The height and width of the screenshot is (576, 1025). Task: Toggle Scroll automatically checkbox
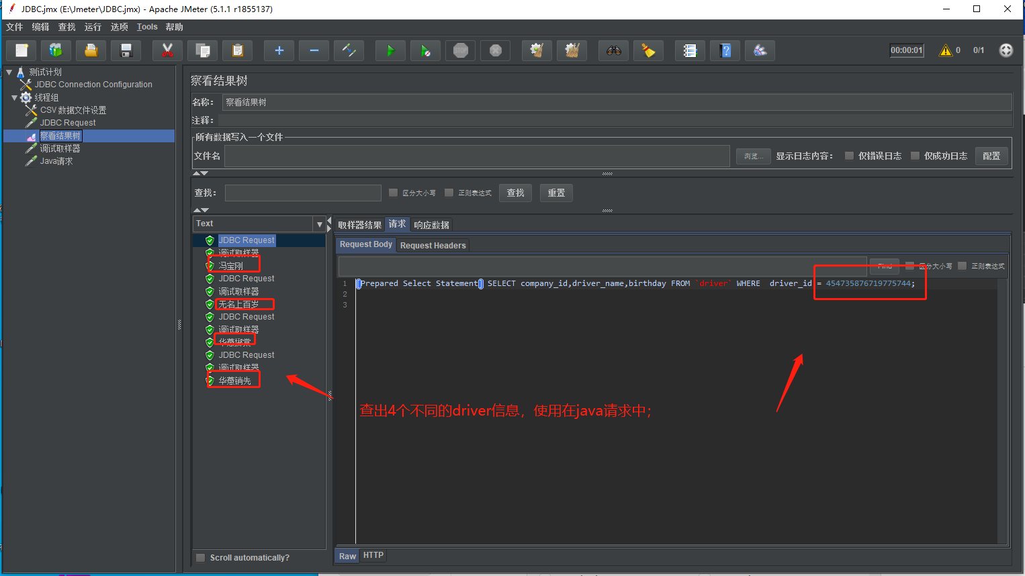point(200,557)
